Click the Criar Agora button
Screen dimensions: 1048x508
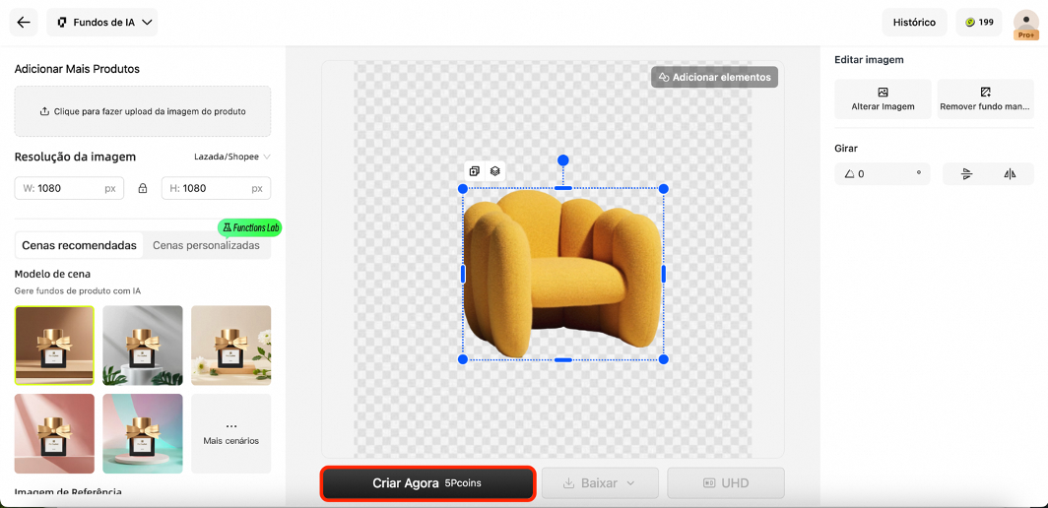pyautogui.click(x=427, y=483)
